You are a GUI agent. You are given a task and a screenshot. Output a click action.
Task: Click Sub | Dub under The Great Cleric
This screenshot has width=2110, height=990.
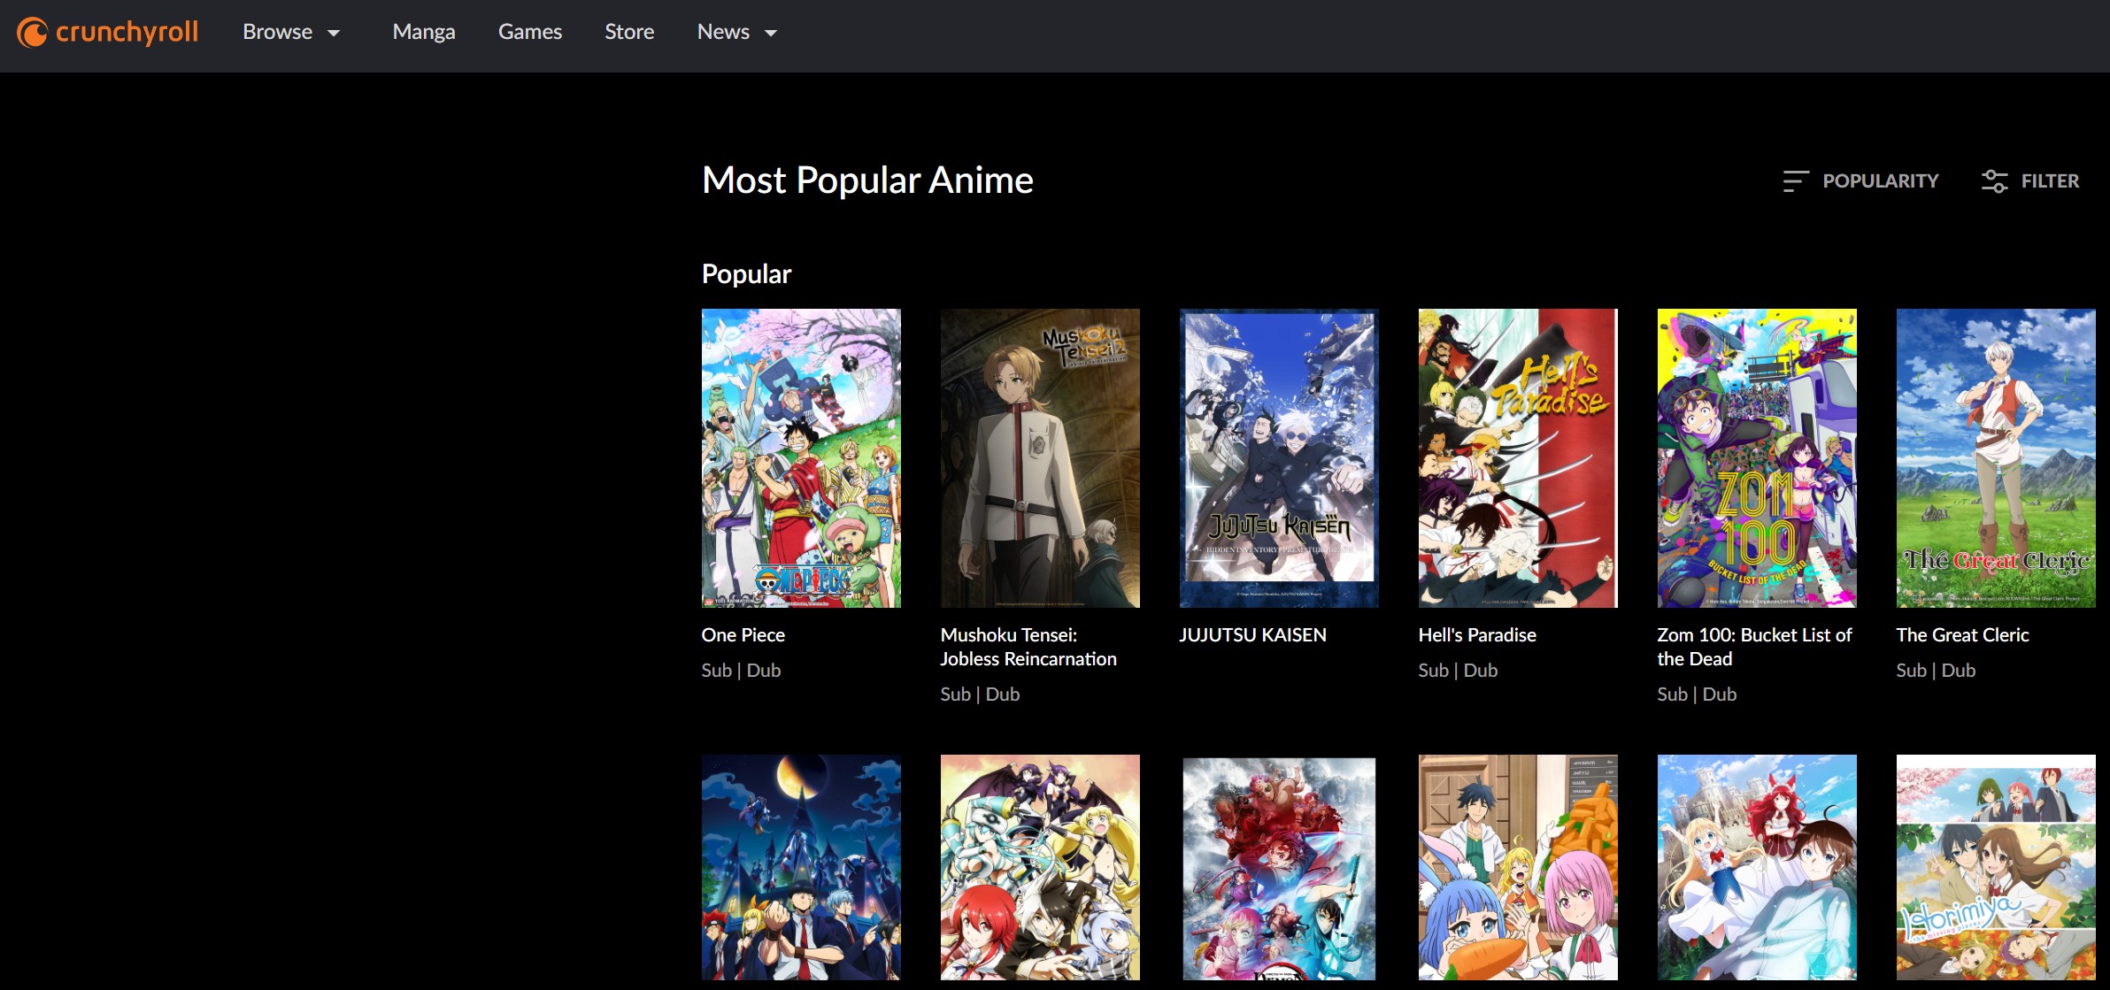pos(1936,671)
